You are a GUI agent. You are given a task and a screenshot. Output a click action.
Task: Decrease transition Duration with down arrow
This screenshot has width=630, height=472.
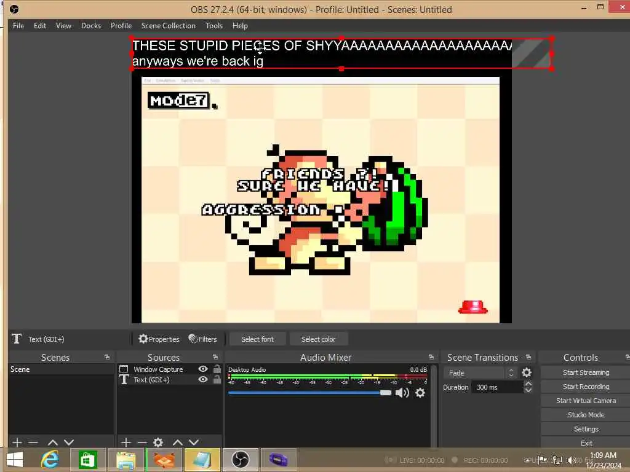pyautogui.click(x=528, y=390)
